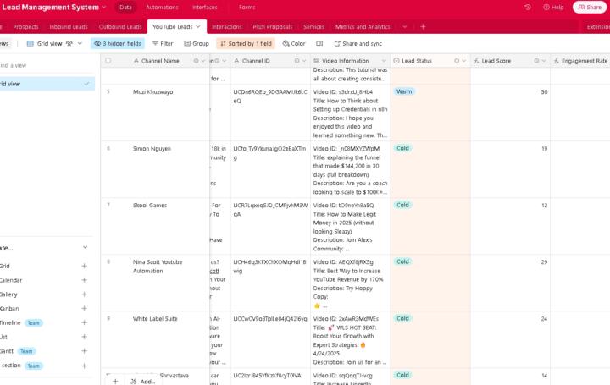This screenshot has height=385, width=610.
Task: Add a new Kanban view
Action: 84,309
